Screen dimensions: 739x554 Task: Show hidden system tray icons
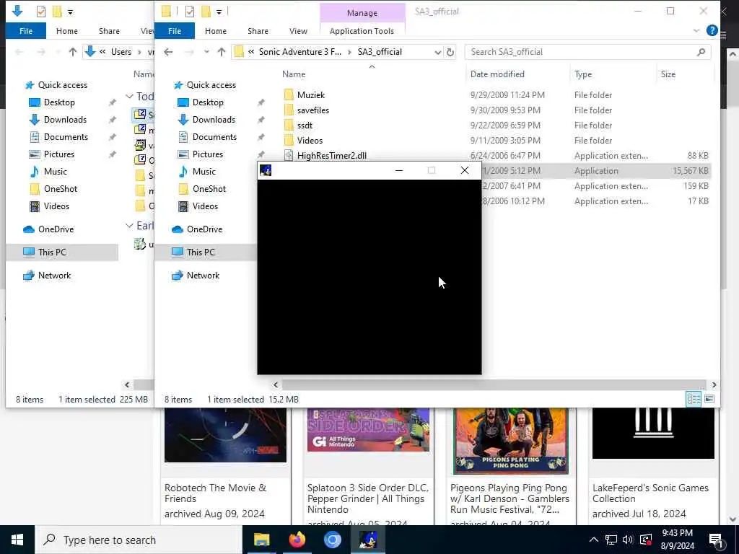coord(594,540)
